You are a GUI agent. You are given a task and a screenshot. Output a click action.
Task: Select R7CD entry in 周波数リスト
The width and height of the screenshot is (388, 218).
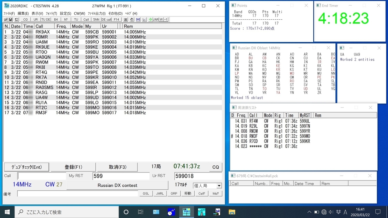click(x=303, y=141)
